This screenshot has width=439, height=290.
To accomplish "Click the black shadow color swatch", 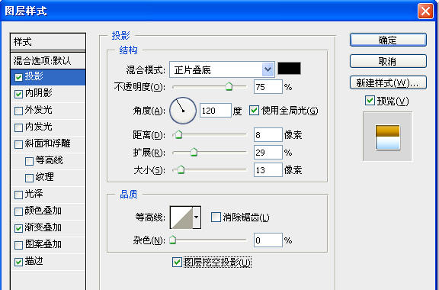I will (x=289, y=69).
